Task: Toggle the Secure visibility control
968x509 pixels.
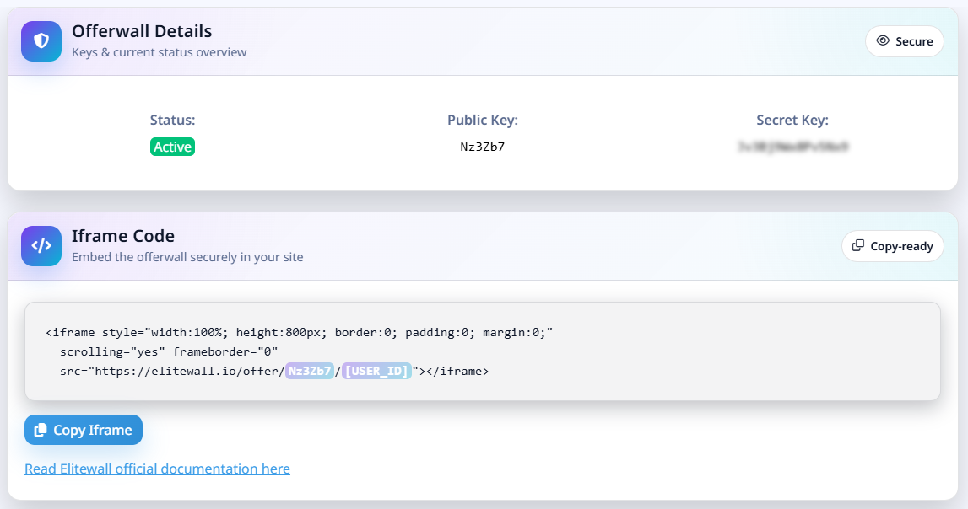Action: point(905,40)
